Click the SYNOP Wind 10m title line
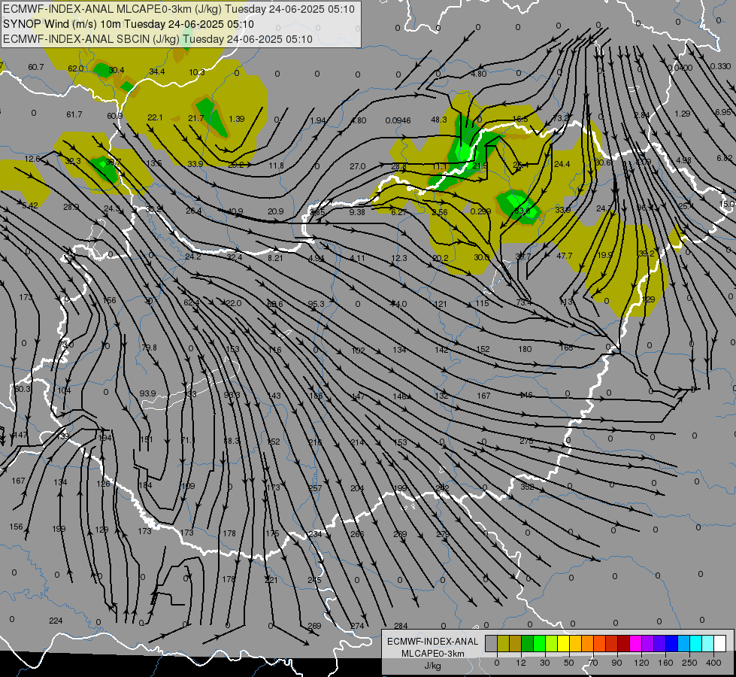 coord(128,24)
